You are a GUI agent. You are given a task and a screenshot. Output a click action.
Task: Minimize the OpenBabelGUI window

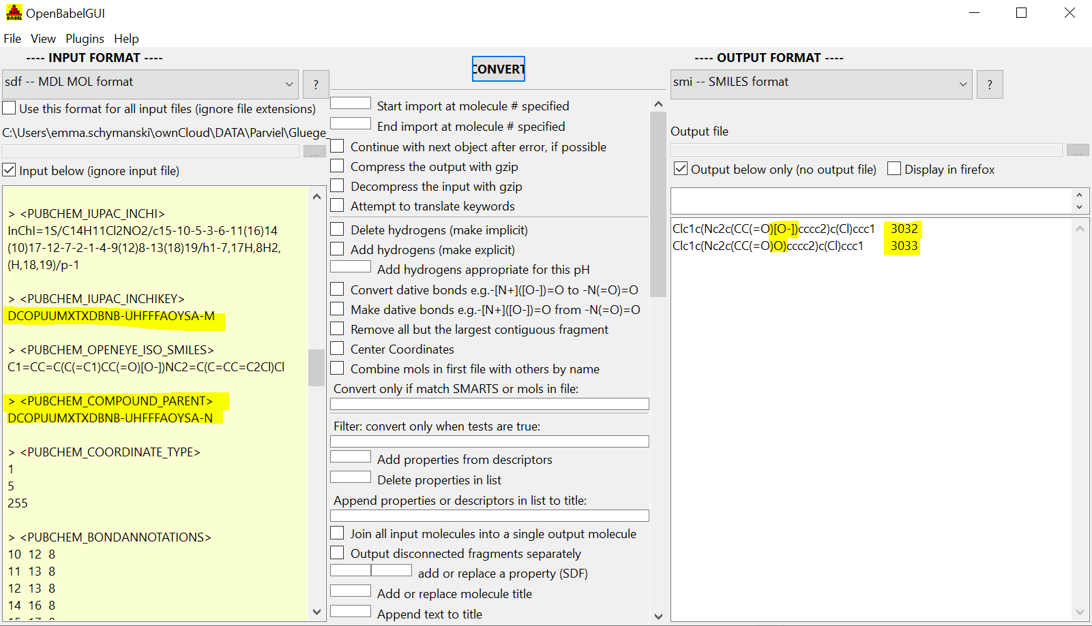(974, 13)
